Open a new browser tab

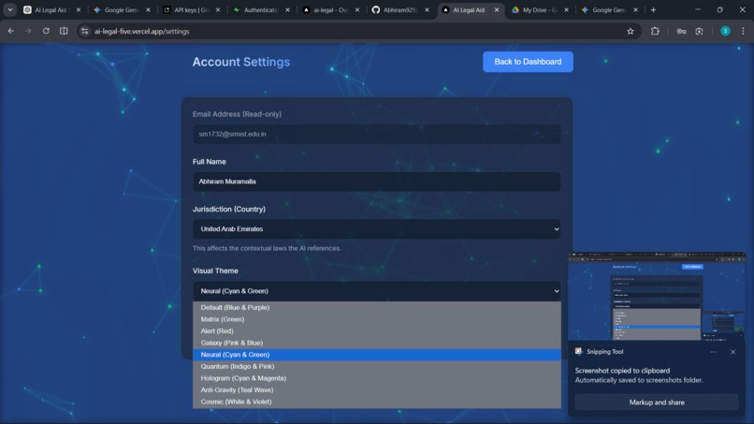(653, 9)
